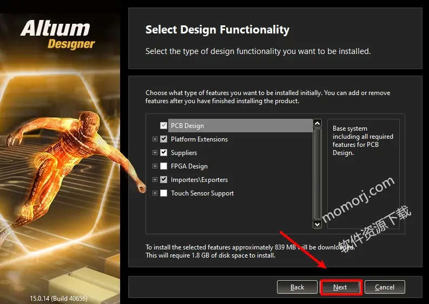Enable the Touch Sensor Support checkbox

click(x=163, y=193)
